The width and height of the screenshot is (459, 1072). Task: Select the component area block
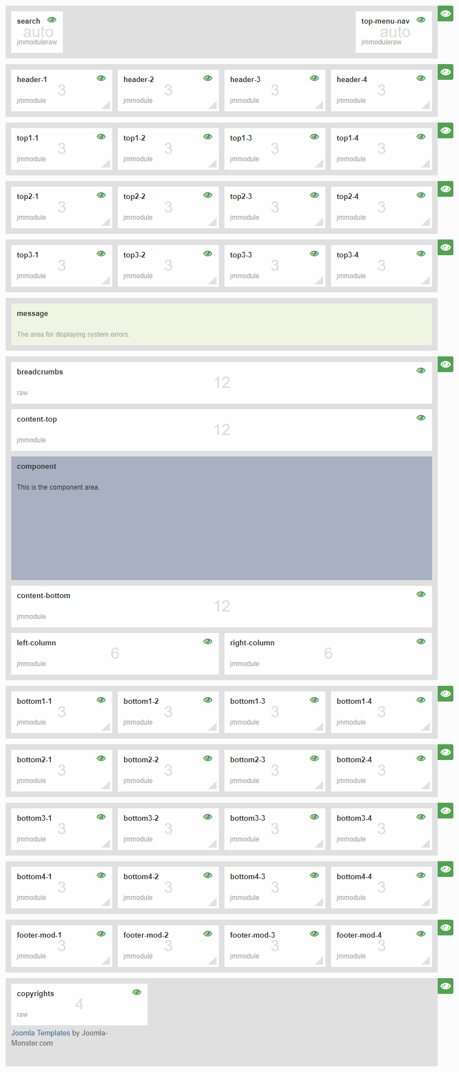pyautogui.click(x=222, y=518)
